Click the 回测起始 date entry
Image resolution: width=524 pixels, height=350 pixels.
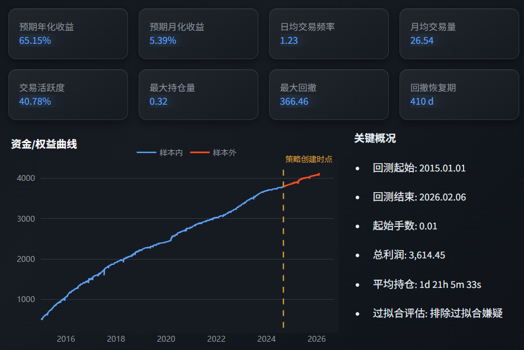pyautogui.click(x=419, y=168)
